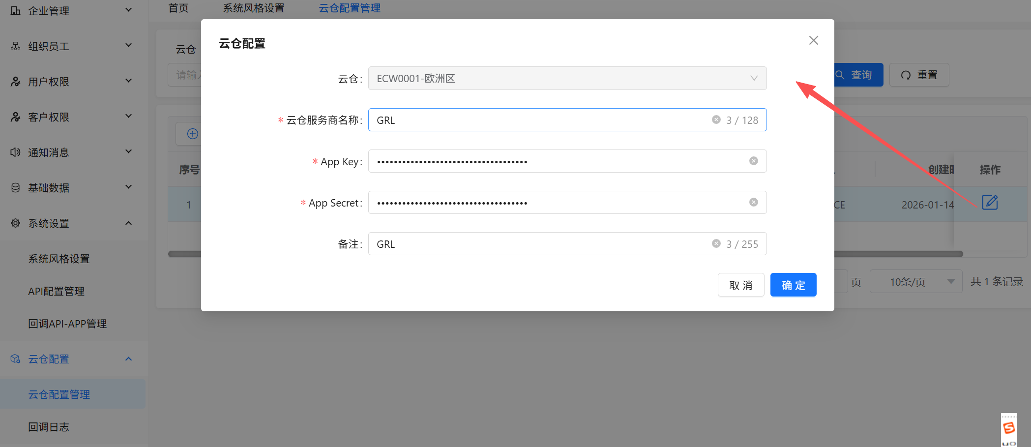
Task: Click 取消 to cancel the dialog
Action: point(740,285)
